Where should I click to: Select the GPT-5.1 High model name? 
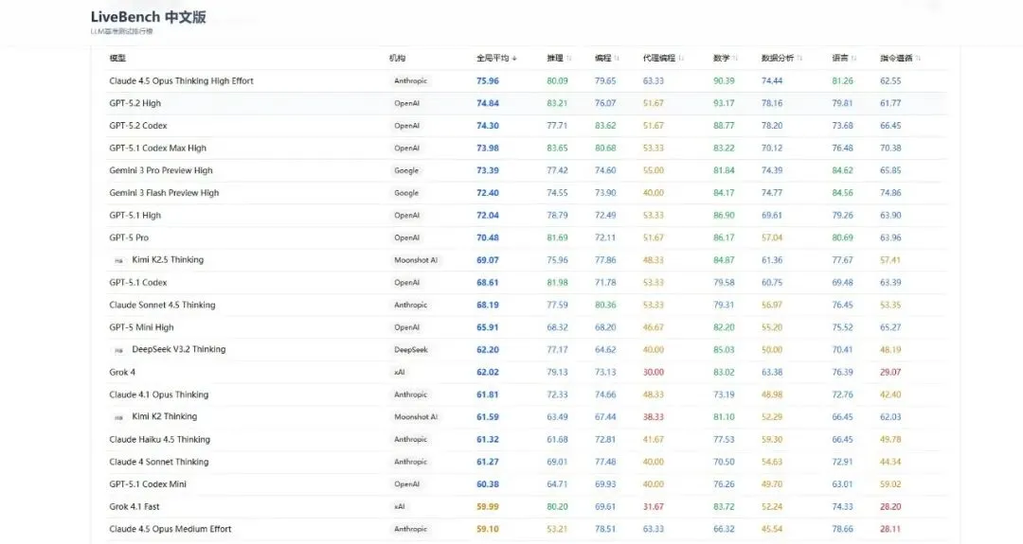coord(135,215)
